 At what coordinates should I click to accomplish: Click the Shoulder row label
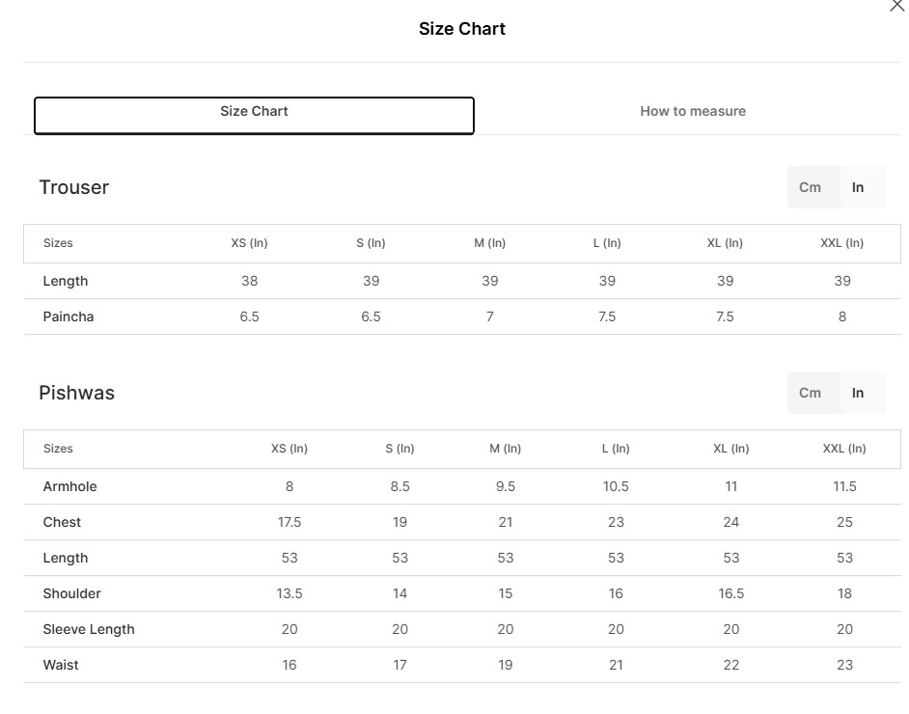click(x=71, y=593)
